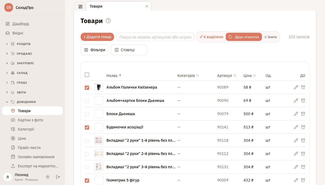Viewport: 325px width, 185px height.
Task: Click pencil icon for Геометрик 5 фігур
Action: pyautogui.click(x=296, y=180)
